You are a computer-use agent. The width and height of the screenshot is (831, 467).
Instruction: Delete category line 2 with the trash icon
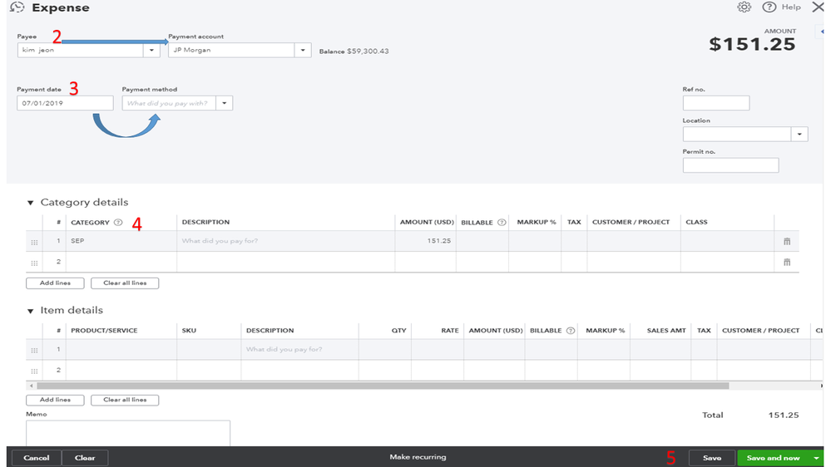click(x=787, y=262)
